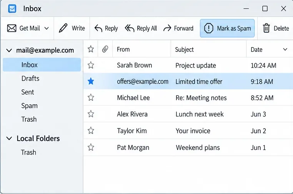Sort by the attachment paperclip column

[105, 49]
